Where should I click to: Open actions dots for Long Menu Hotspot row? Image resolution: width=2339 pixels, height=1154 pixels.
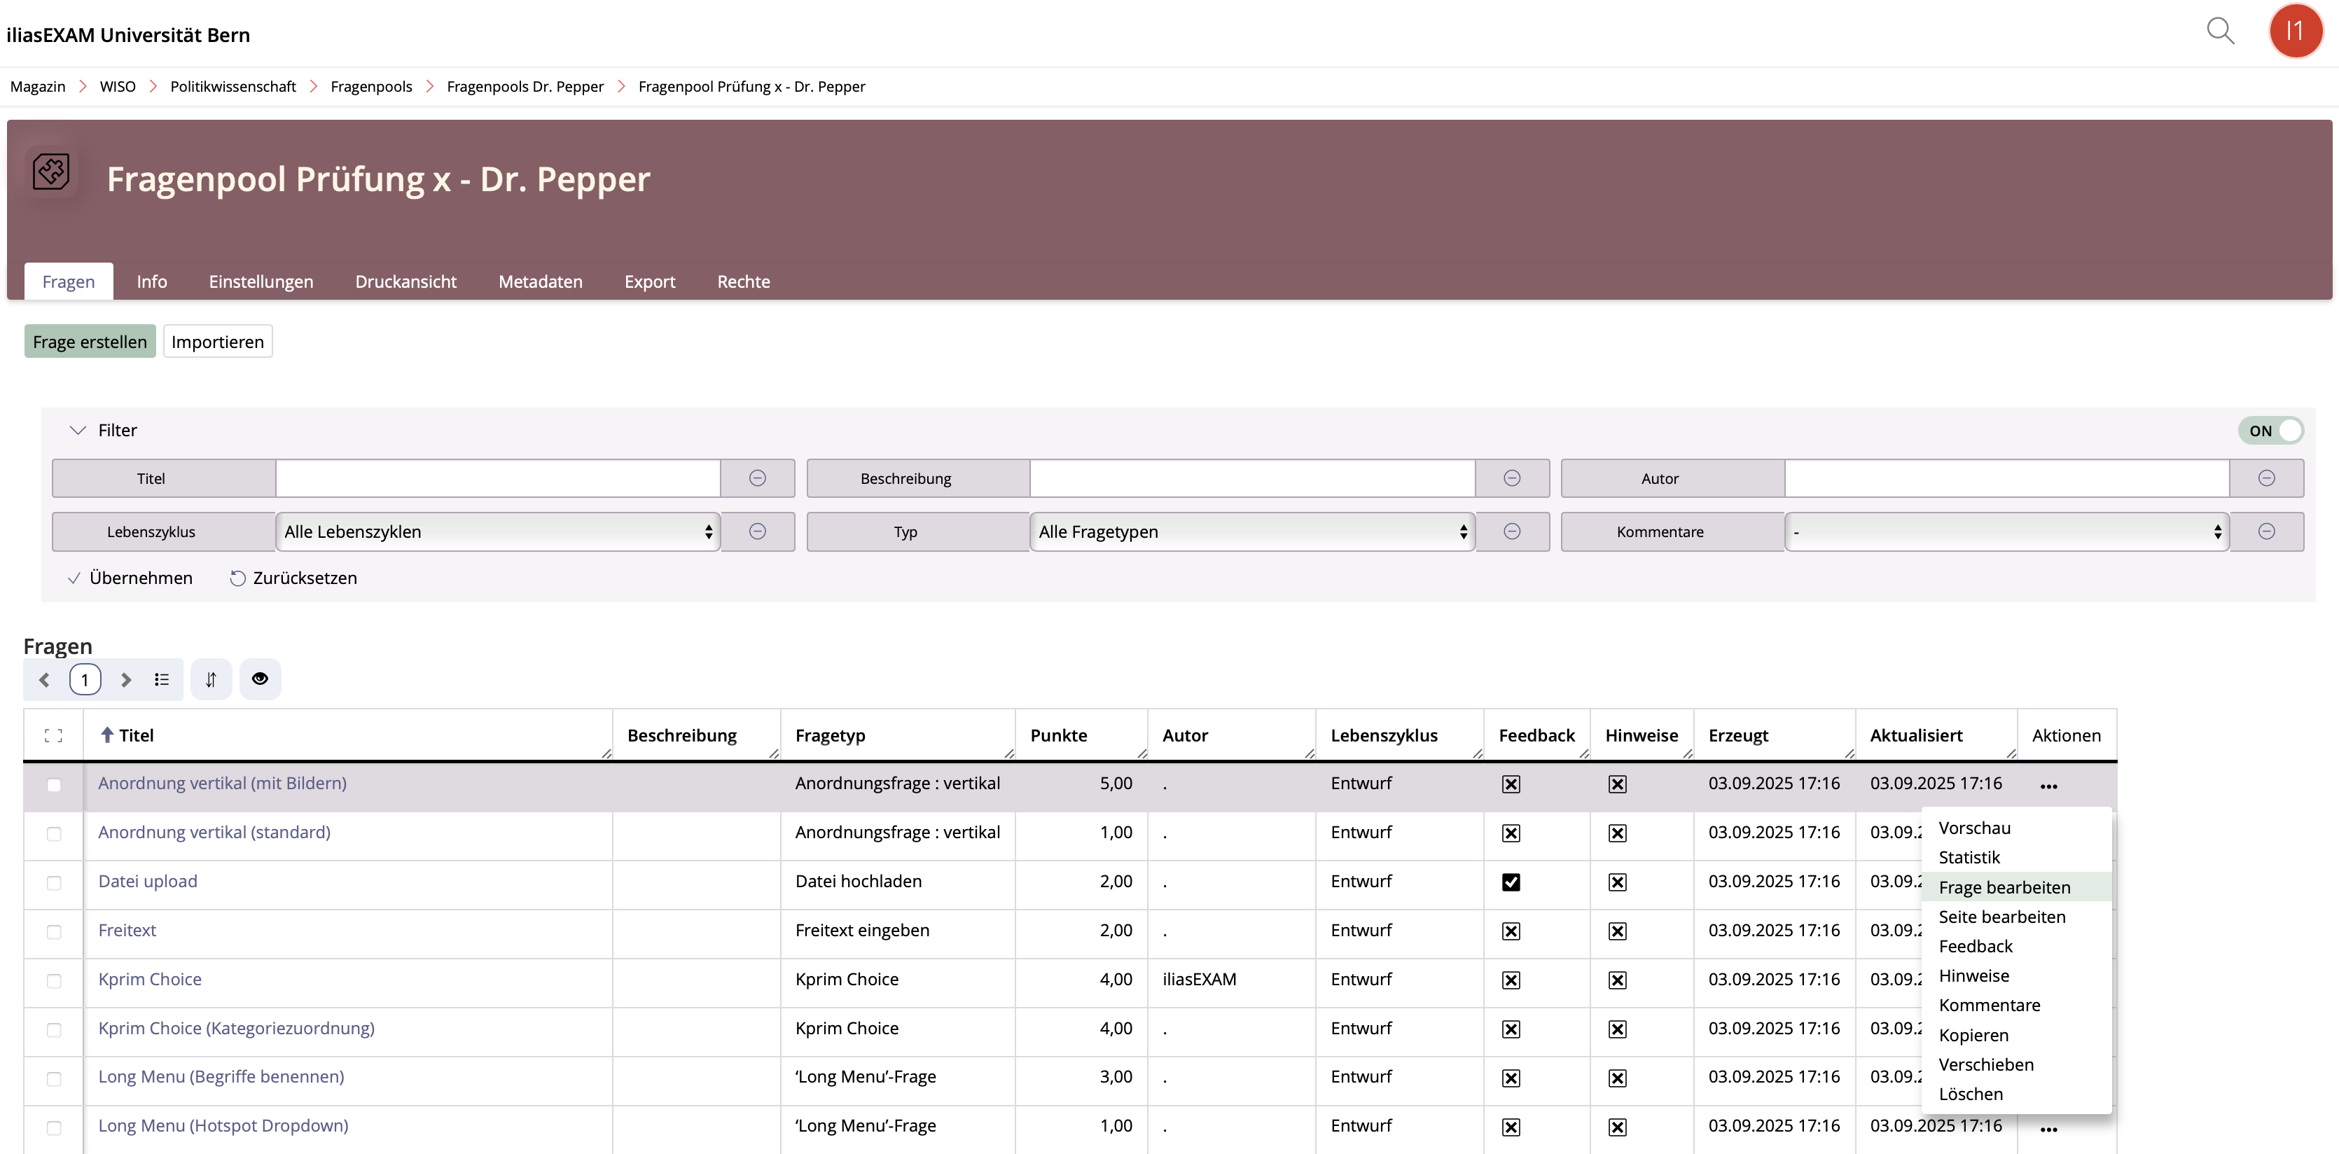coord(2048,1129)
